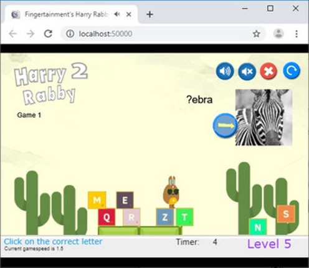This screenshot has height=268, width=309.
Task: Close the Fingertainment's Harry Rabby tab
Action: pos(129,14)
